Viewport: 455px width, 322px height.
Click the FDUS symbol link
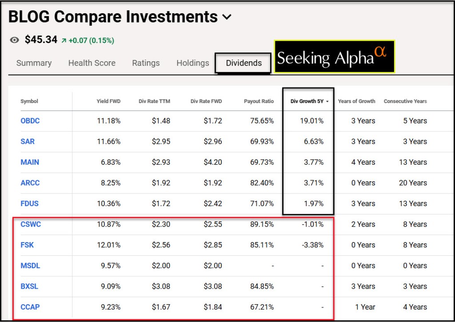point(30,203)
